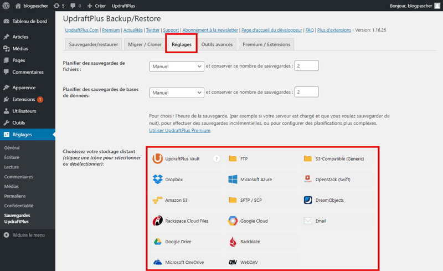Open Plus d'extensions link
This screenshot has width=443, height=271.
334,30
